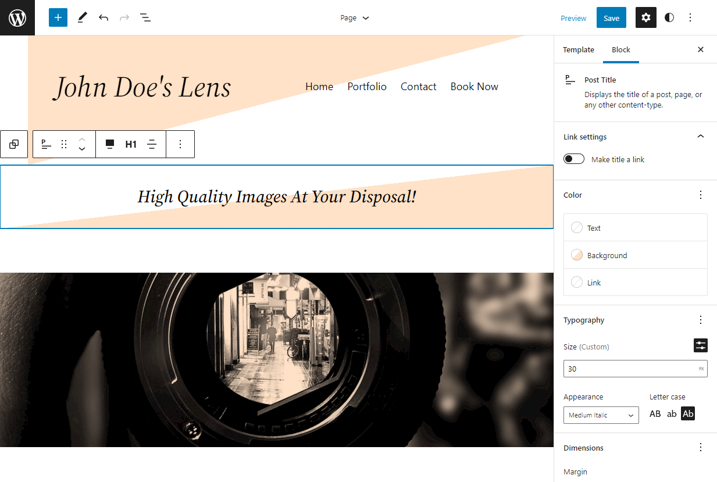Switch to the Block tab

click(x=620, y=49)
